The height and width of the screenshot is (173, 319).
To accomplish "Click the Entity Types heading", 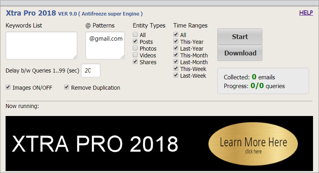I will coord(149,26).
